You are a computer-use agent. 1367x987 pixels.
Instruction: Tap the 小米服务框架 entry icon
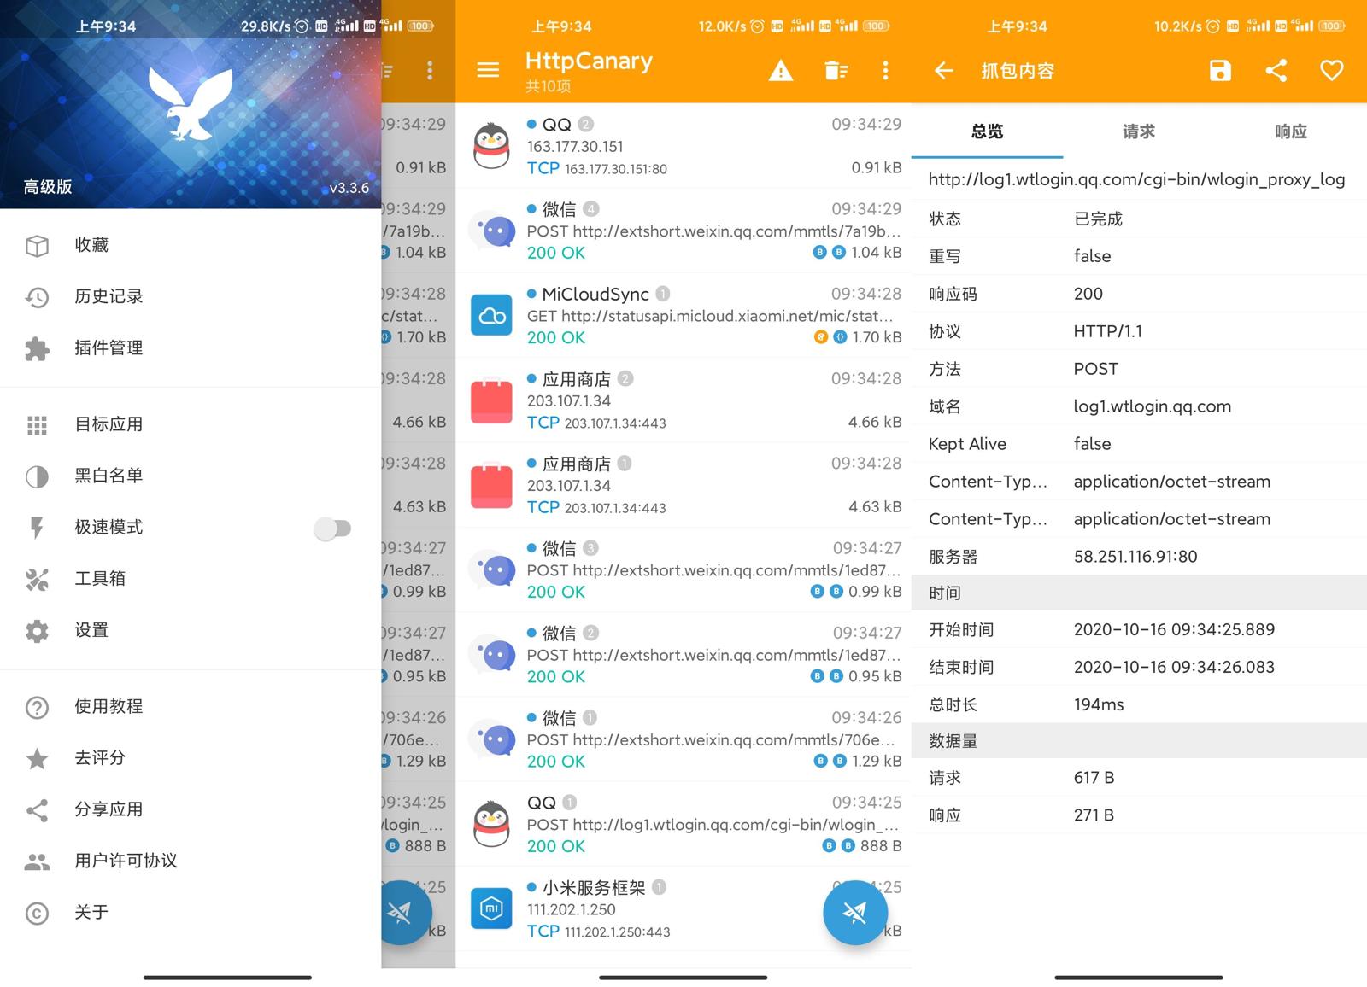[490, 908]
